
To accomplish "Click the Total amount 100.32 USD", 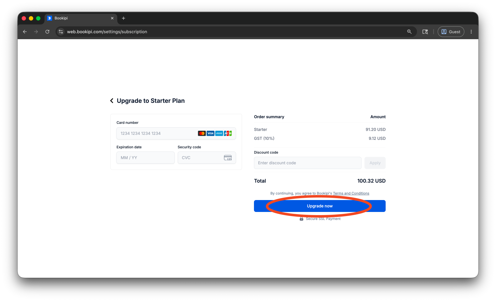I will [372, 181].
